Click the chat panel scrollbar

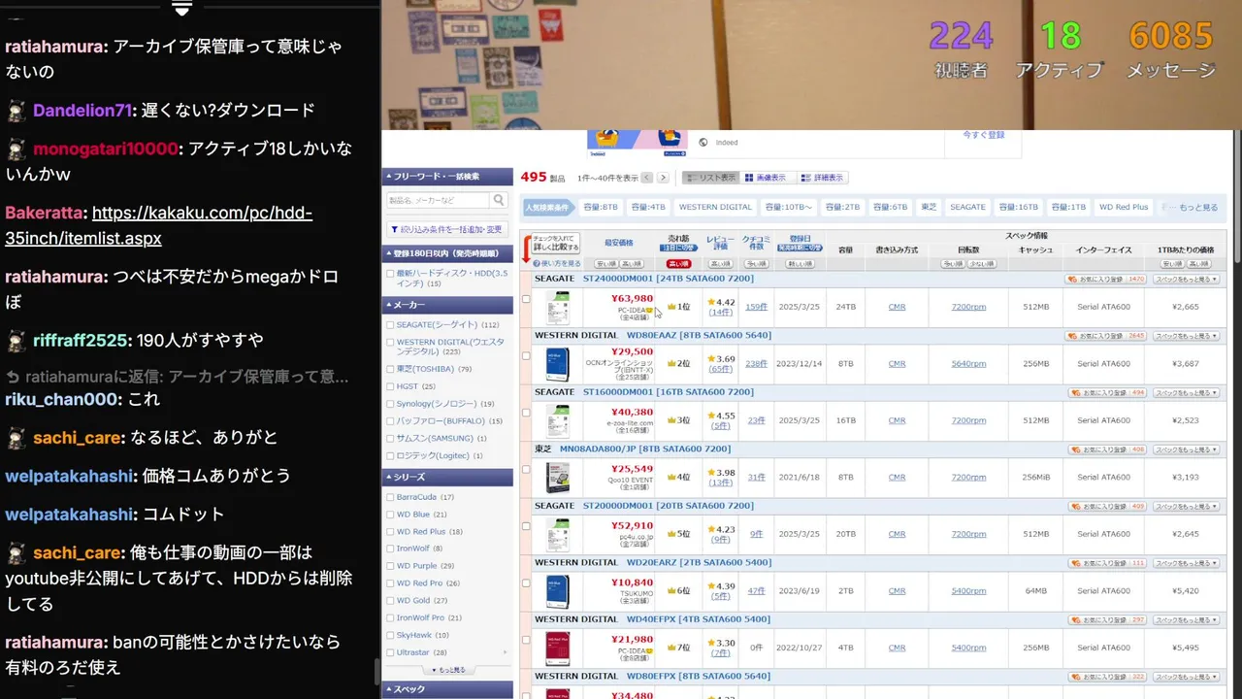[x=378, y=670]
